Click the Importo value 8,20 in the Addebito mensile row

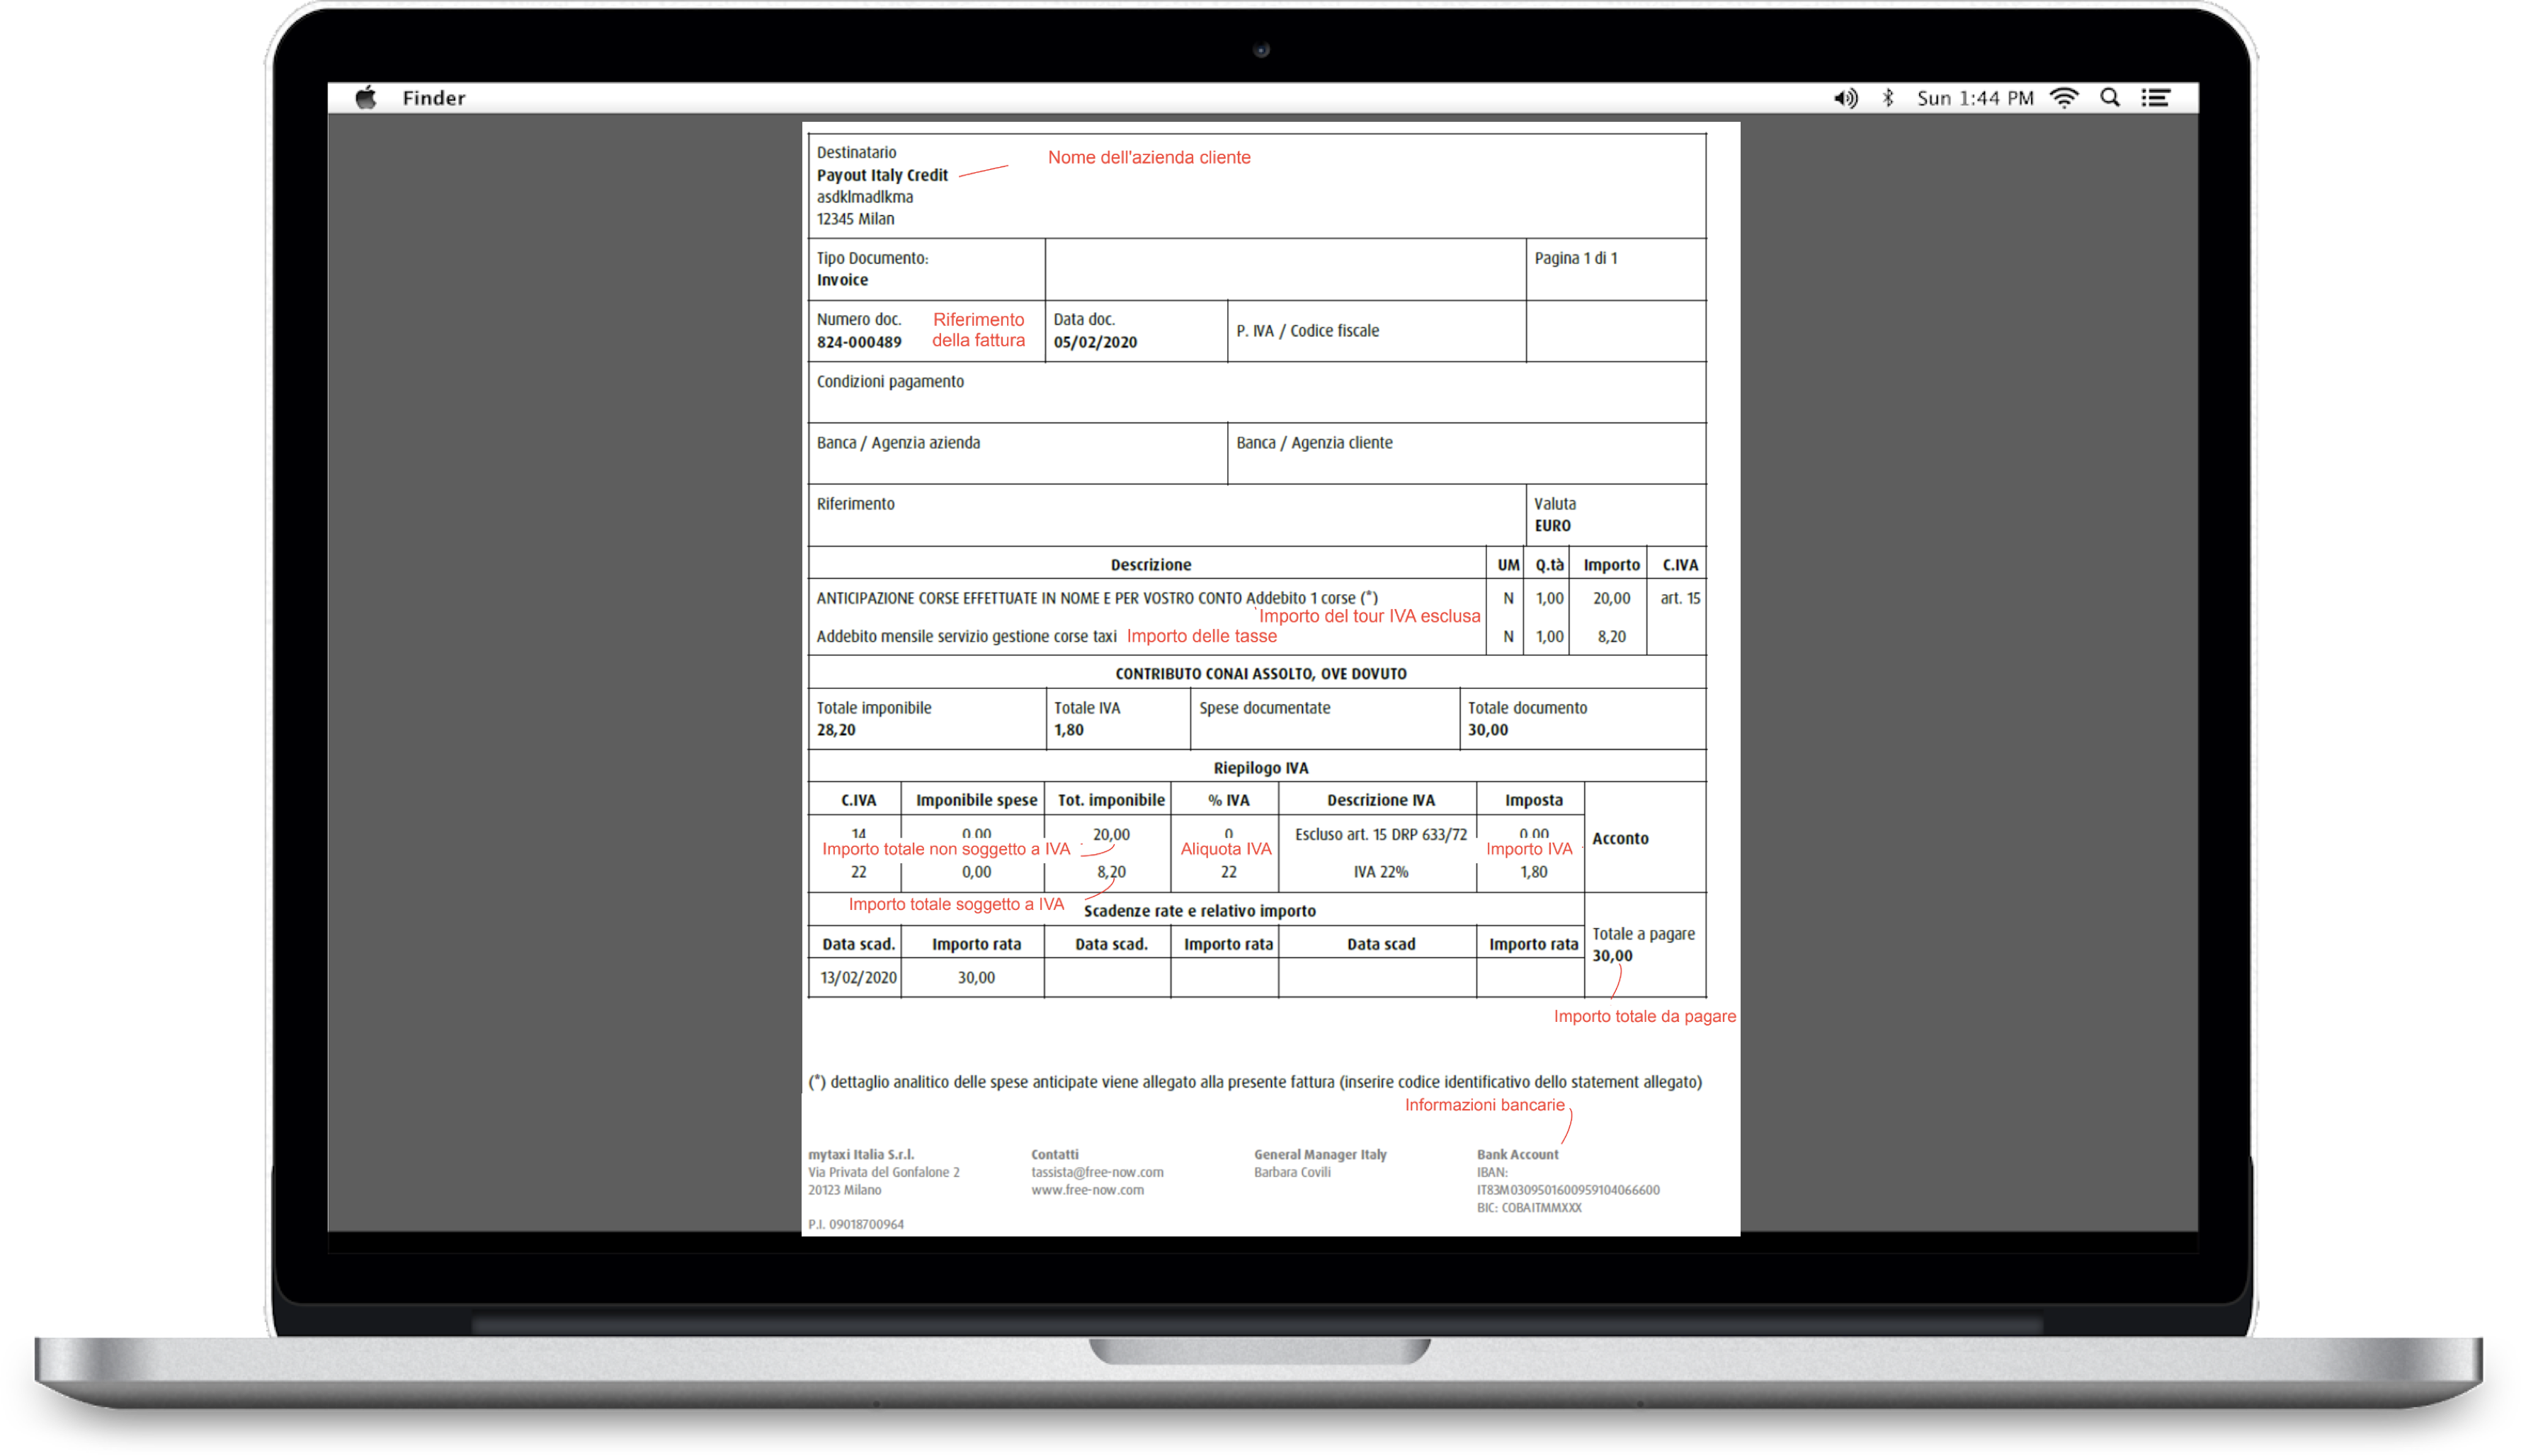click(x=1611, y=637)
